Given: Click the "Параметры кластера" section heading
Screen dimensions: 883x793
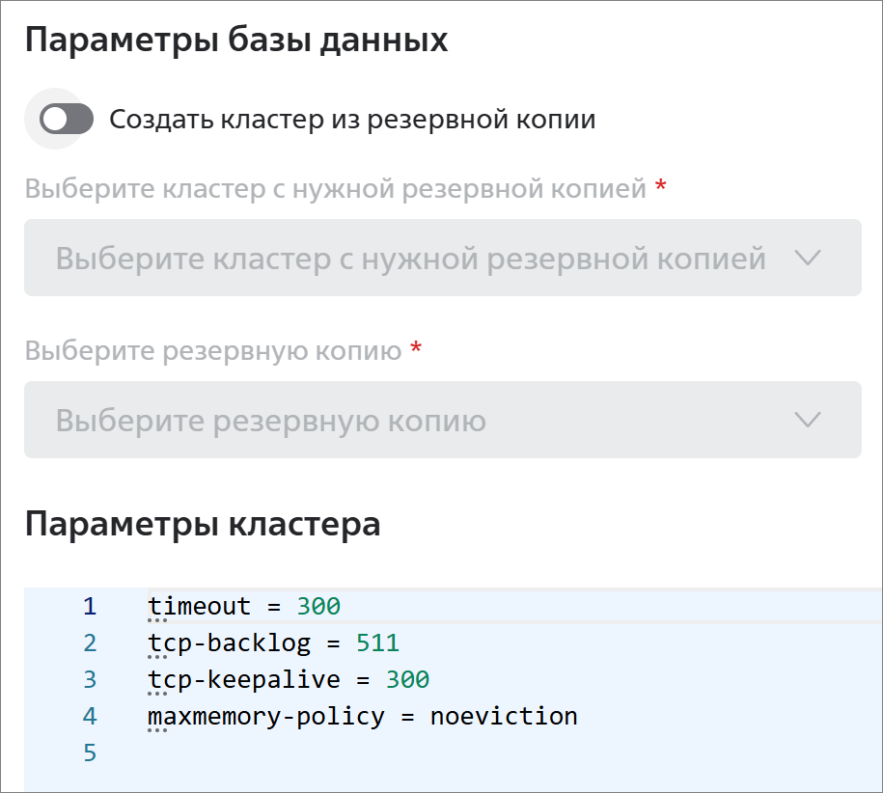Looking at the screenshot, I should tap(203, 525).
